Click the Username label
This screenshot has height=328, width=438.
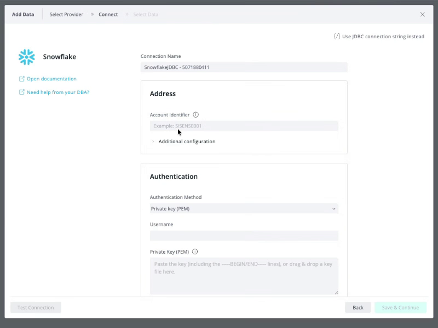click(162, 224)
